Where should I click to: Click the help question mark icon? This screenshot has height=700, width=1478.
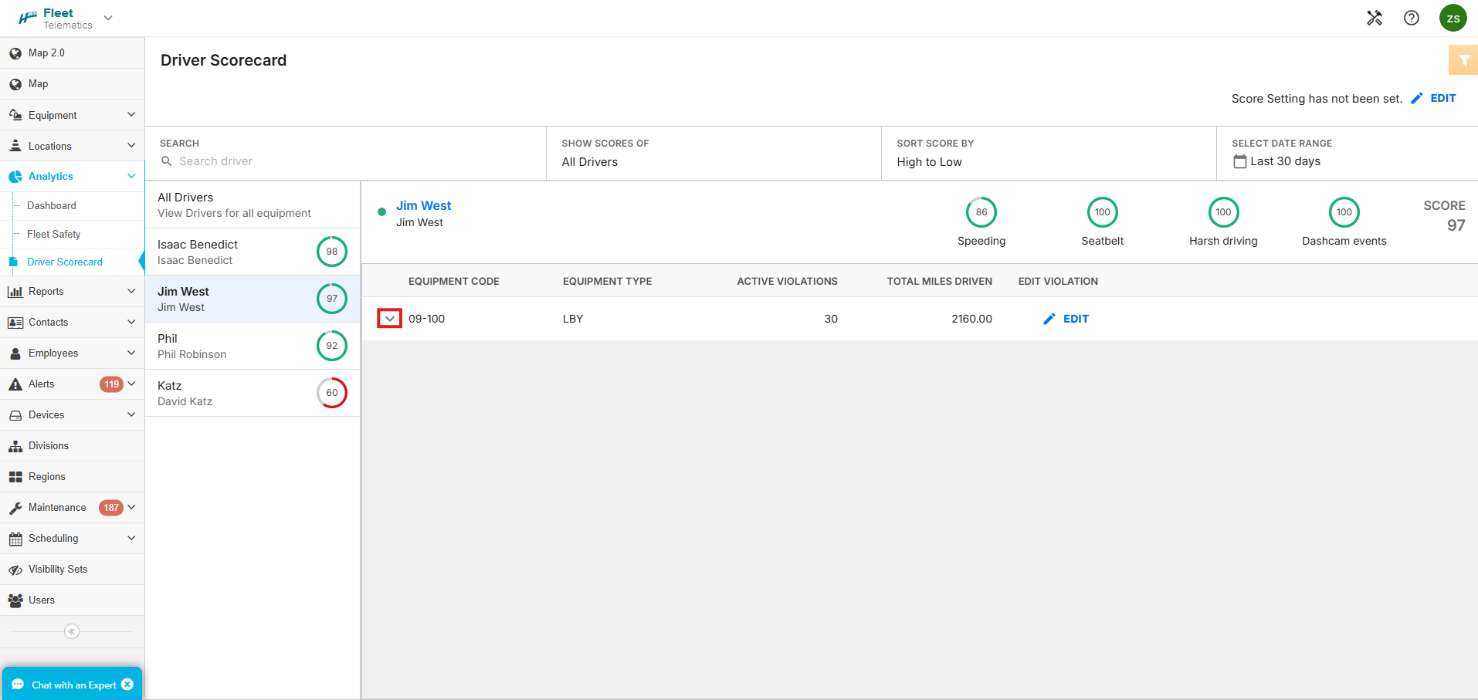1411,18
